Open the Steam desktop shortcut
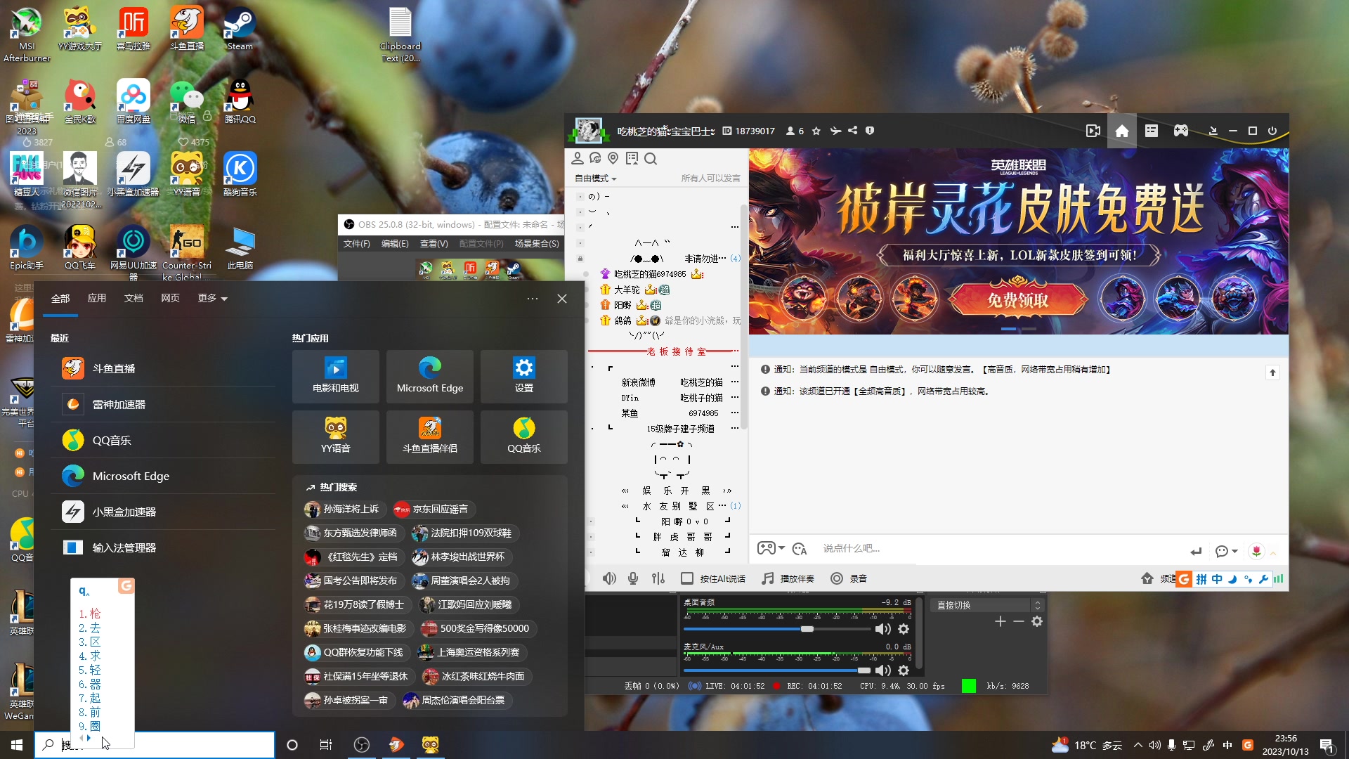The image size is (1349, 759). [x=240, y=29]
